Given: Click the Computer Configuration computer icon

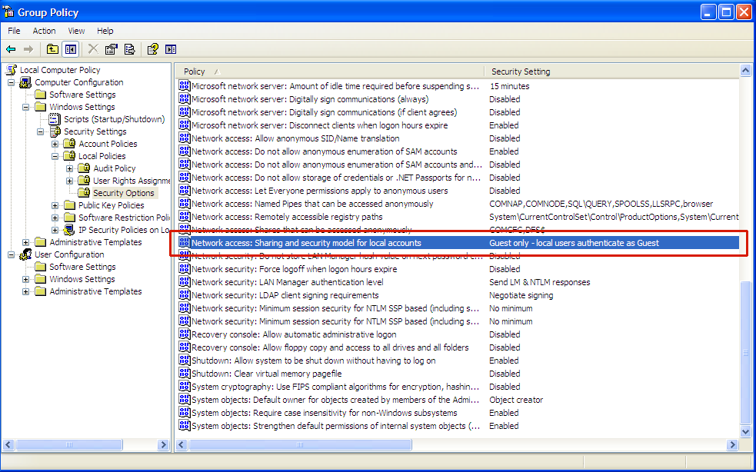Looking at the screenshot, I should (x=25, y=82).
